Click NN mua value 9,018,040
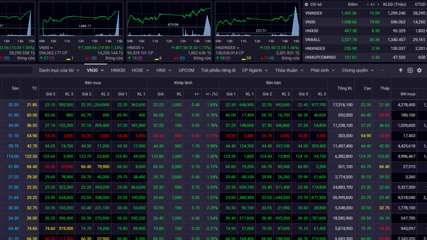 pyautogui.click(x=406, y=198)
